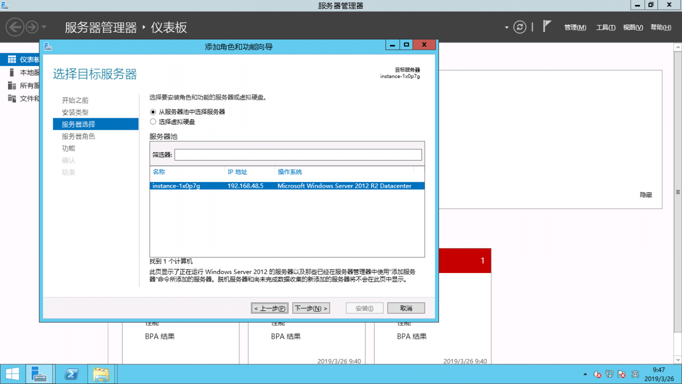This screenshot has width=682, height=384.
Task: Select 从服务器池中选择服务器 radio button
Action: 153,112
